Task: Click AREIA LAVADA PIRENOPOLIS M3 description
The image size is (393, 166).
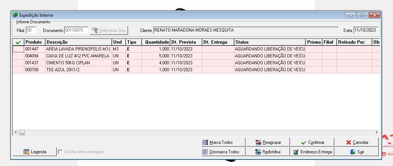Action: click(79, 49)
